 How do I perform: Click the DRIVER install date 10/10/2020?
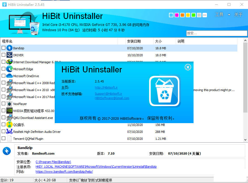(135, 55)
